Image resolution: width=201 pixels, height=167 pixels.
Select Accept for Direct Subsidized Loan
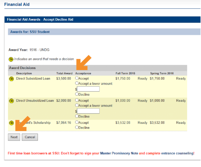(x=77, y=78)
